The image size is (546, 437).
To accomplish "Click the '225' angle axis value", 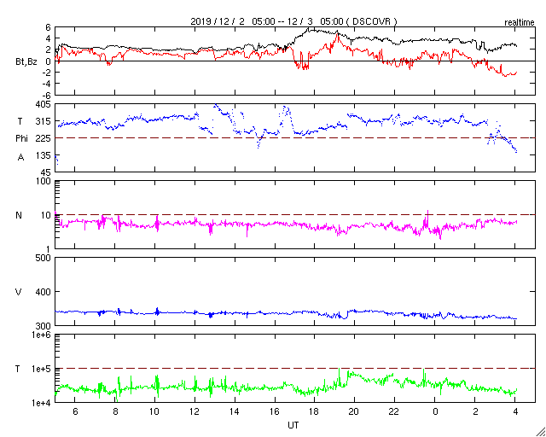I will 44,138.
